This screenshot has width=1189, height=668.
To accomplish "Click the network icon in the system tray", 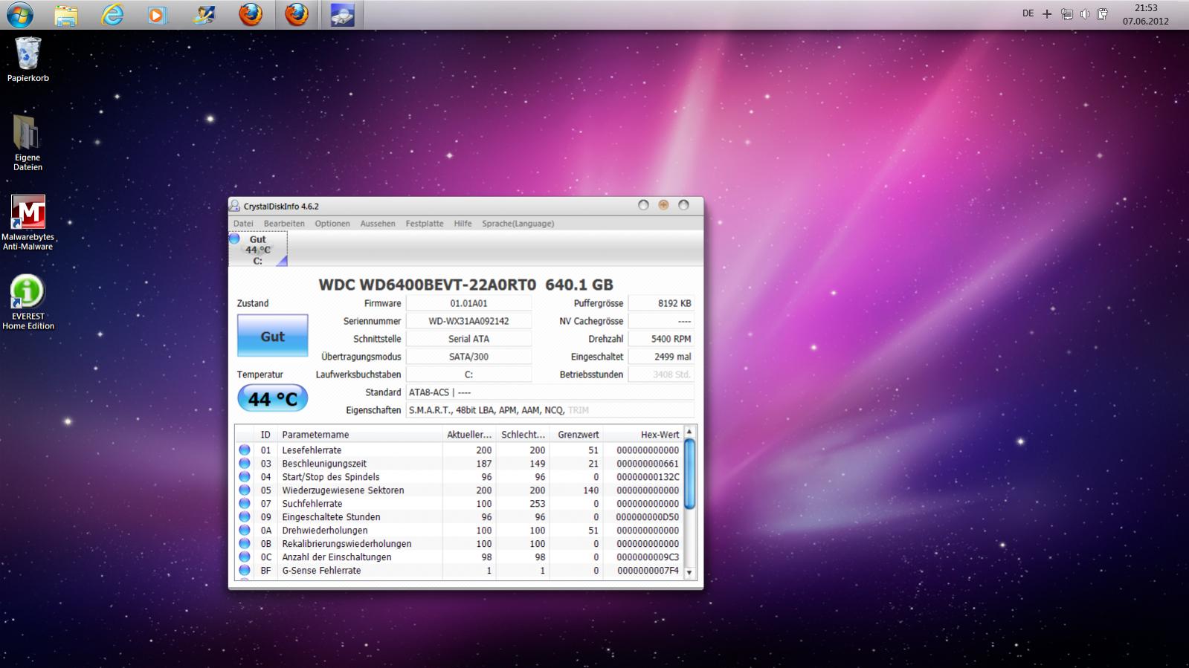I will (1067, 14).
